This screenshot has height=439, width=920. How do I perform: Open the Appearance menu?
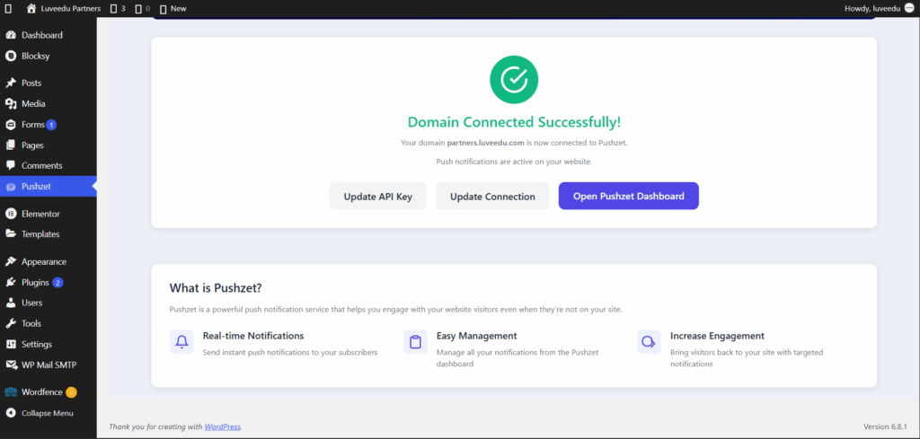[x=49, y=262]
